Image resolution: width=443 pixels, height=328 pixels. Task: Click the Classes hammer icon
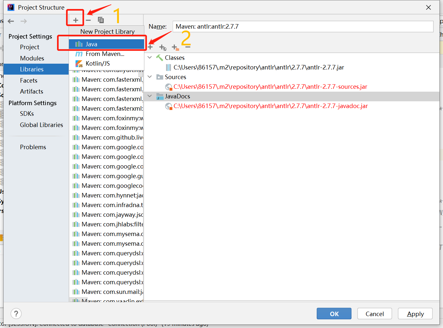coord(159,58)
